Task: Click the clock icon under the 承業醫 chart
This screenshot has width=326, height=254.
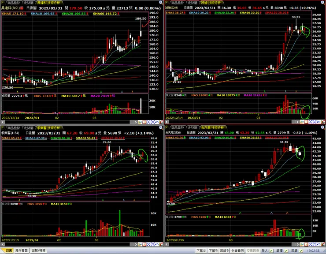Action: (144, 244)
